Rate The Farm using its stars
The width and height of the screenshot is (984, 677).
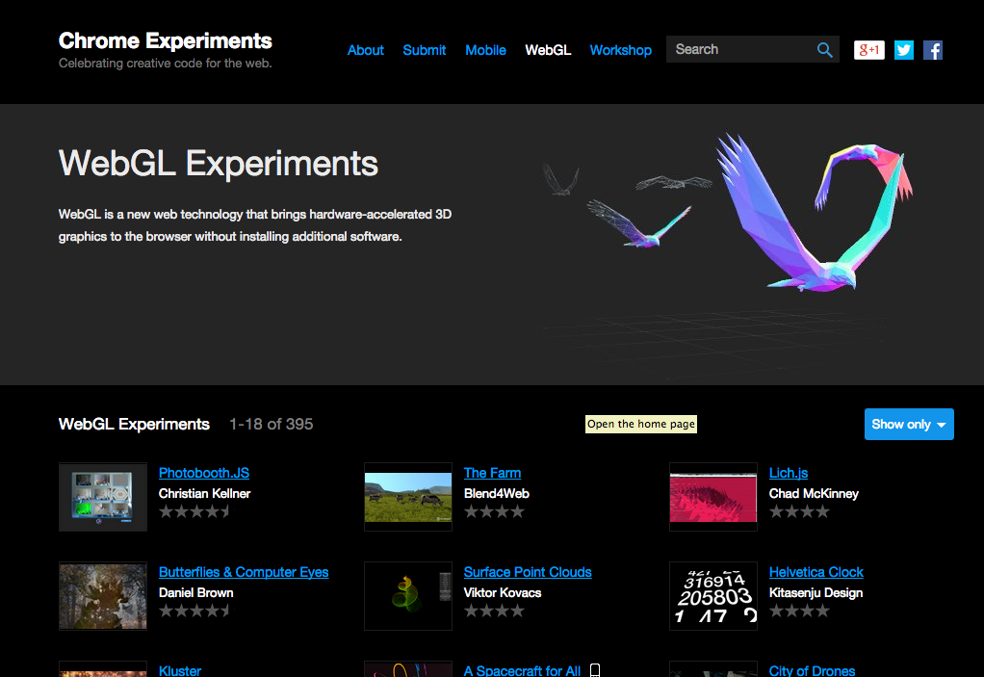(494, 511)
